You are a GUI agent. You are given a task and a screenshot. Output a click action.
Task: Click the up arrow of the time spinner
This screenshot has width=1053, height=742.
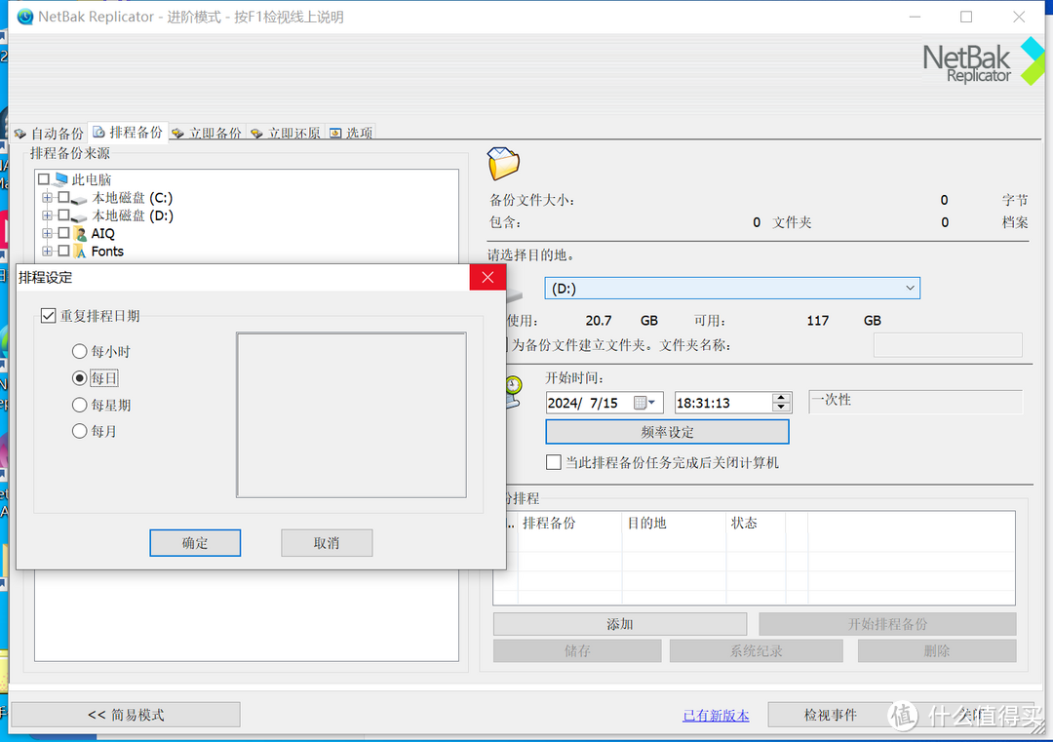(780, 396)
